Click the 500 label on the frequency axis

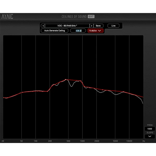(68, 141)
